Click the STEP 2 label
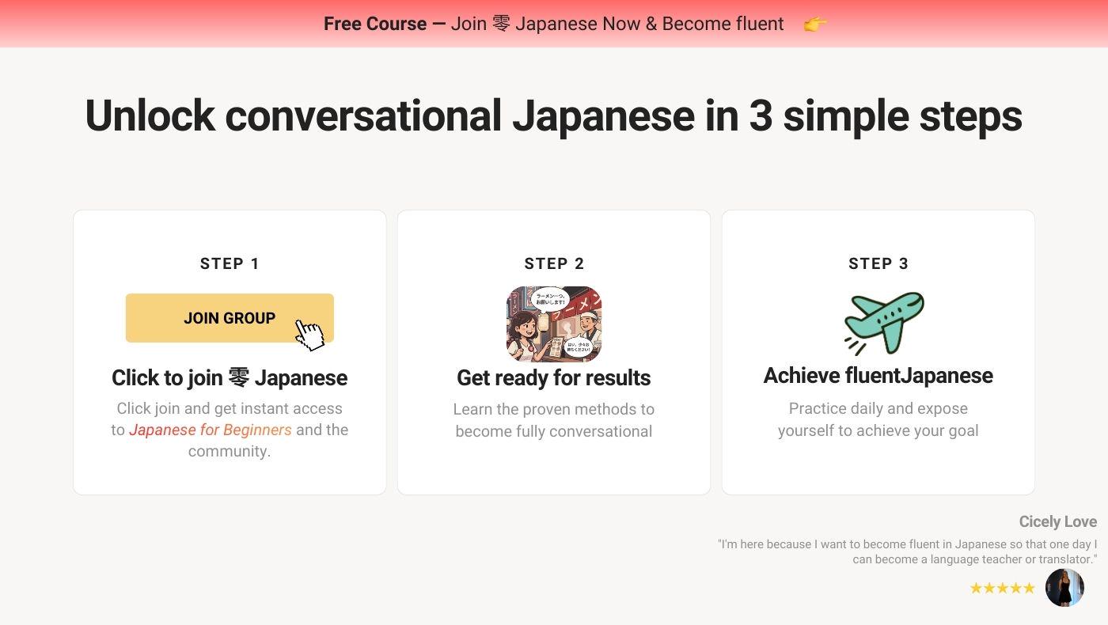Viewport: 1108px width, 625px height. [554, 263]
